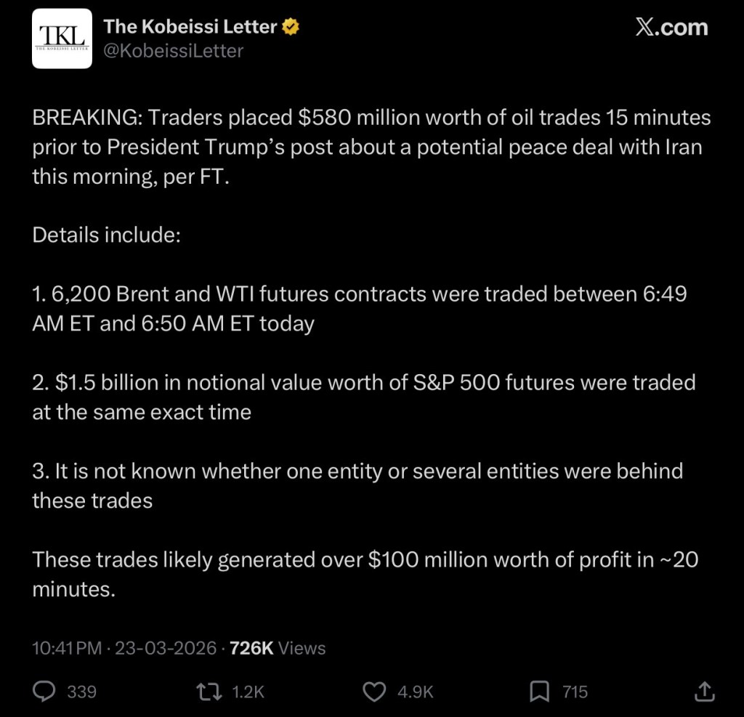Open the TKL profile avatar
The height and width of the screenshot is (717, 744).
(62, 39)
